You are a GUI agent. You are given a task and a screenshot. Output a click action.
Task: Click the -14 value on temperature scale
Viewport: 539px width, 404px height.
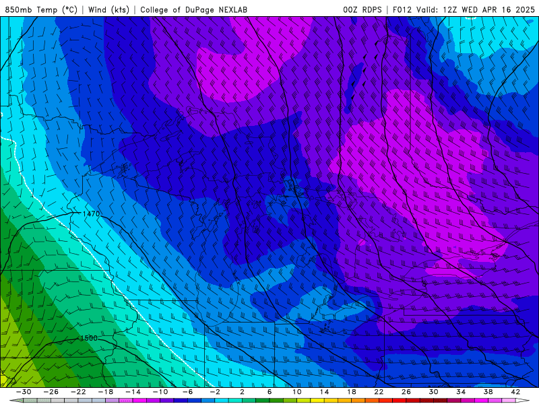point(133,392)
